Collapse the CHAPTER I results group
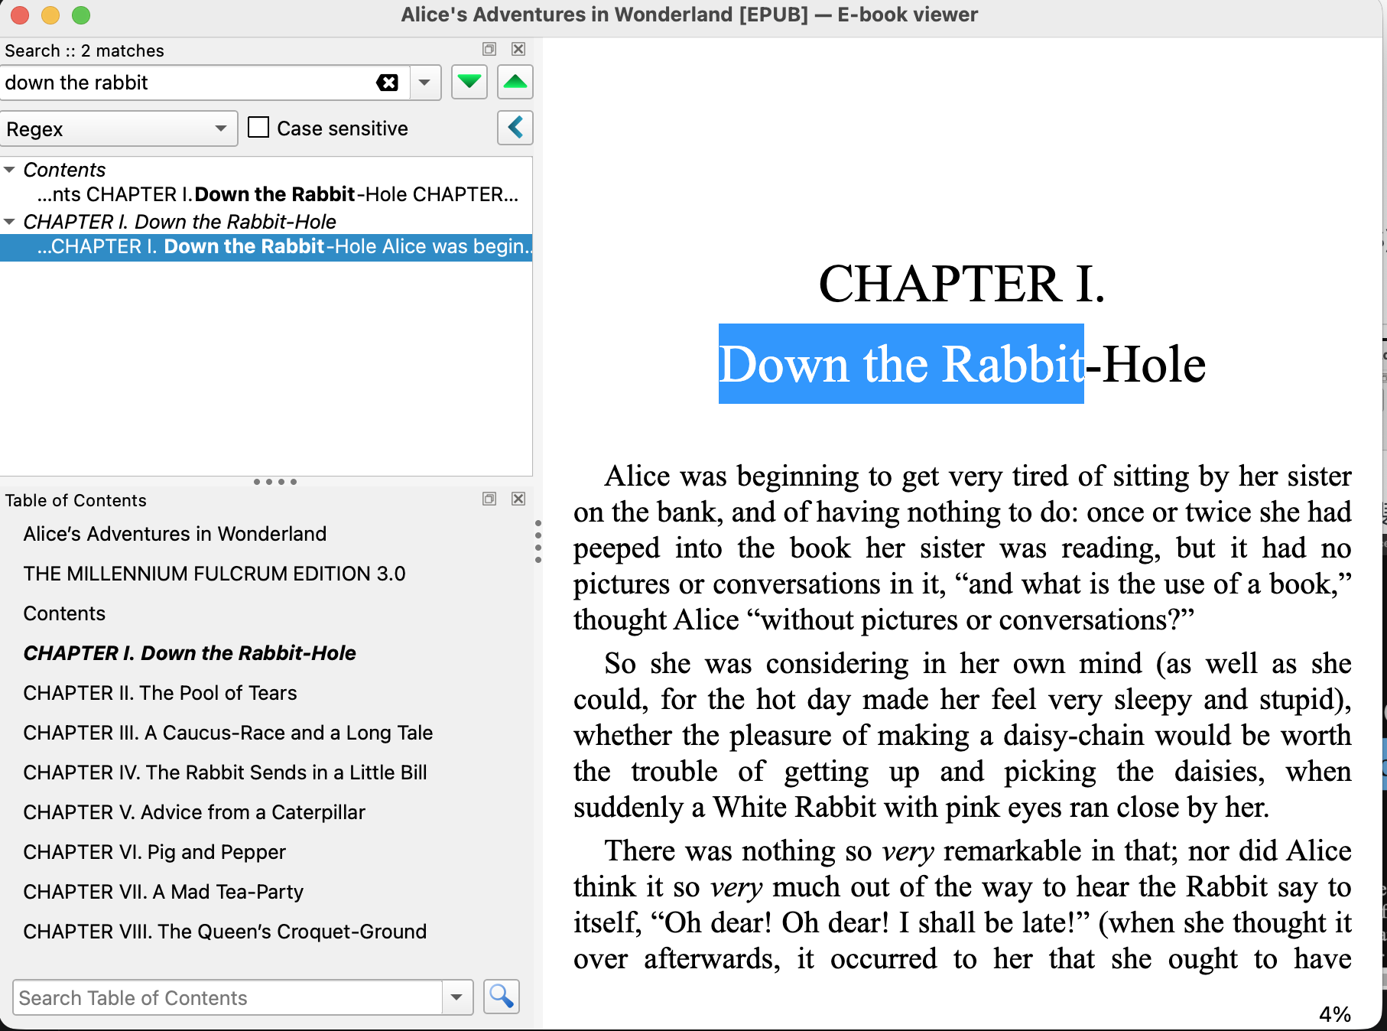Image resolution: width=1387 pixels, height=1031 pixels. (10, 222)
